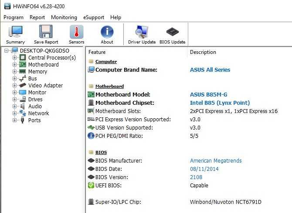Open the BIOS Update chip icon

coord(173,32)
